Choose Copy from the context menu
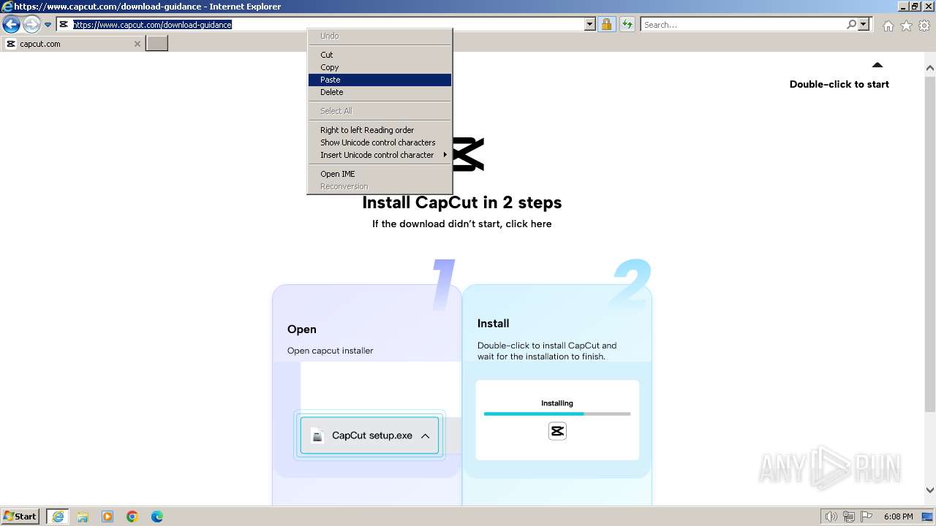 pos(380,67)
